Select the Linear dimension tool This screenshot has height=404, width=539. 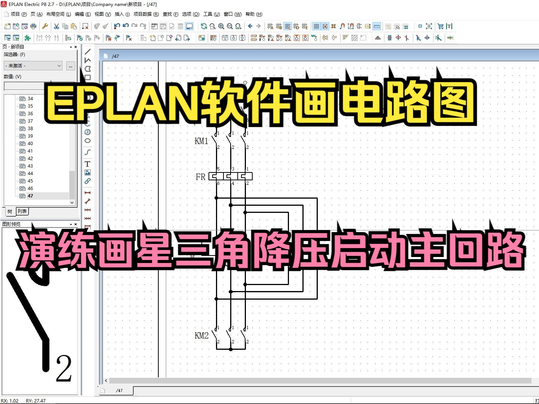88,193
